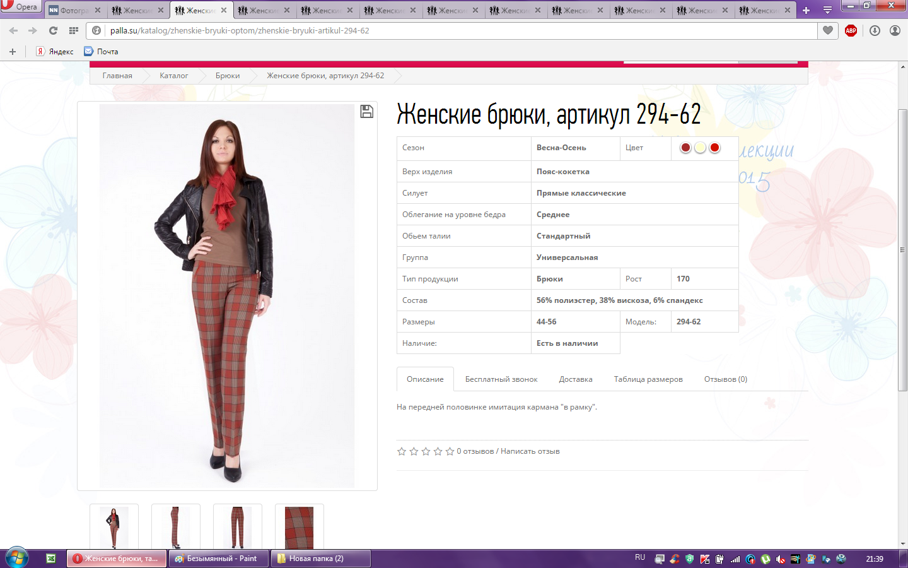
Task: Click breadcrumb Женские брюки, артикул 294-62
Action: (325, 76)
